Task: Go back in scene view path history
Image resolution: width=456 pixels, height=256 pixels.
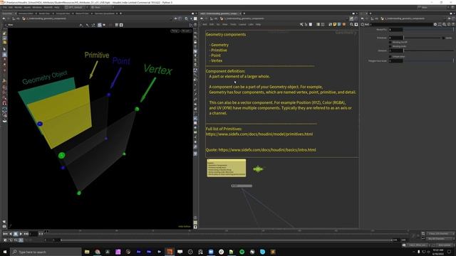Action: point(4,18)
